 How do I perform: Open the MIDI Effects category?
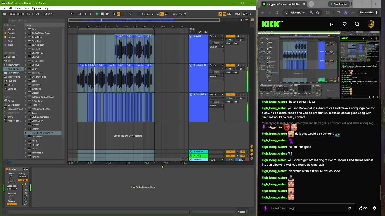point(14,73)
